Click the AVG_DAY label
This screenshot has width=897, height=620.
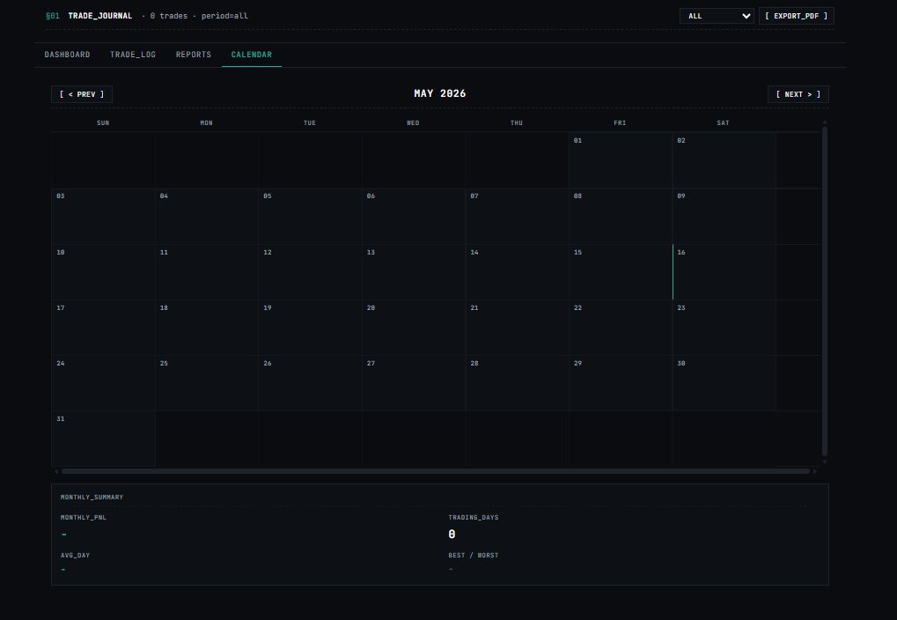point(75,555)
